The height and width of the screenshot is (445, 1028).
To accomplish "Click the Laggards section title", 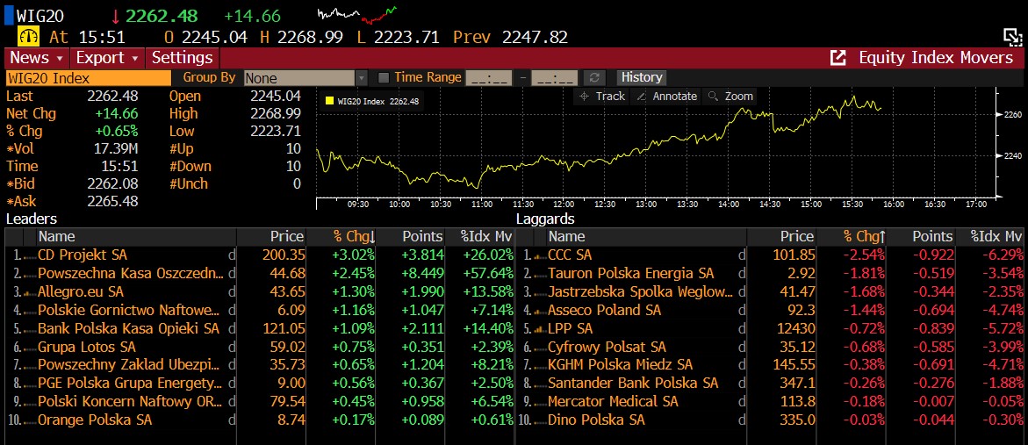I will click(545, 219).
